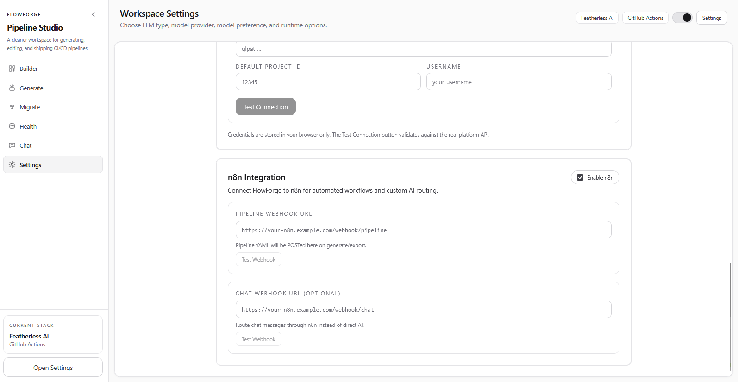Click Test Webhook under Chat Webhook URL
The image size is (738, 382).
point(258,339)
